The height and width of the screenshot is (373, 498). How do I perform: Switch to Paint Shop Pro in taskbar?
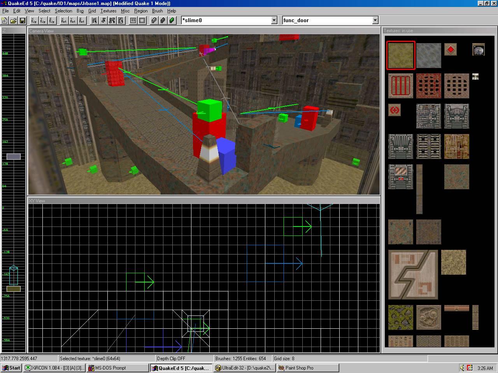(307, 368)
